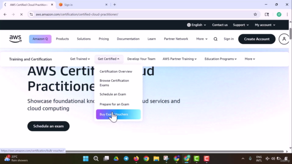Open the English language dropdown

[x=197, y=25]
